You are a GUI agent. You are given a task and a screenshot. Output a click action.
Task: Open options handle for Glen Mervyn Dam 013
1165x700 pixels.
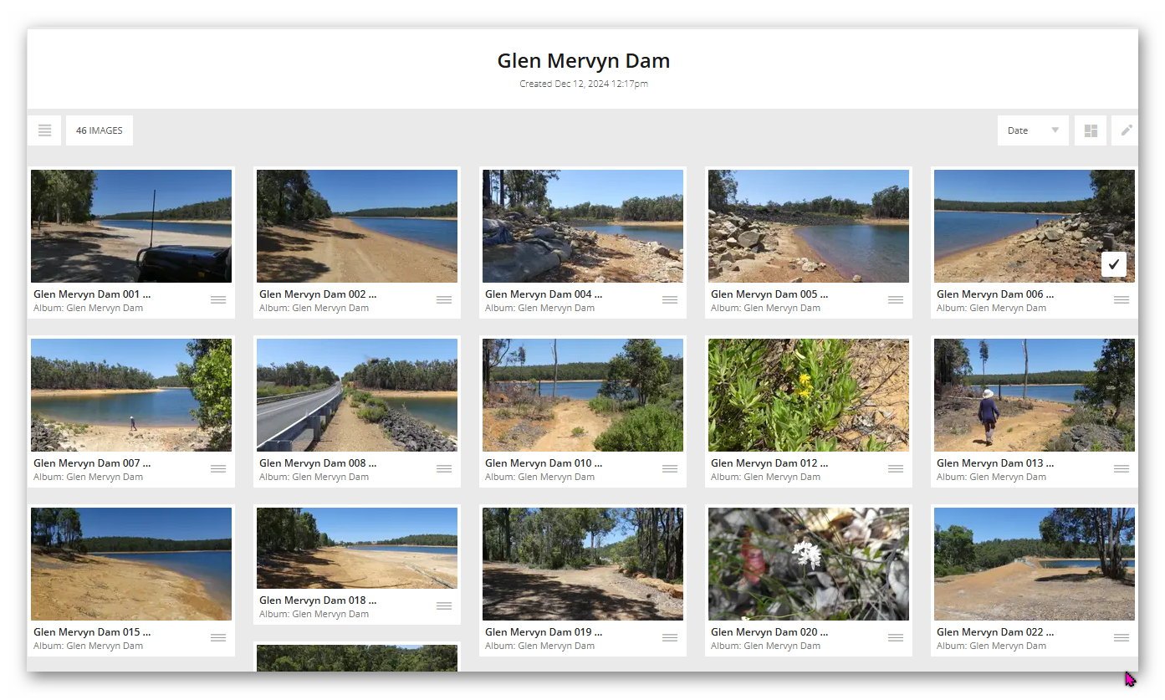click(1122, 468)
